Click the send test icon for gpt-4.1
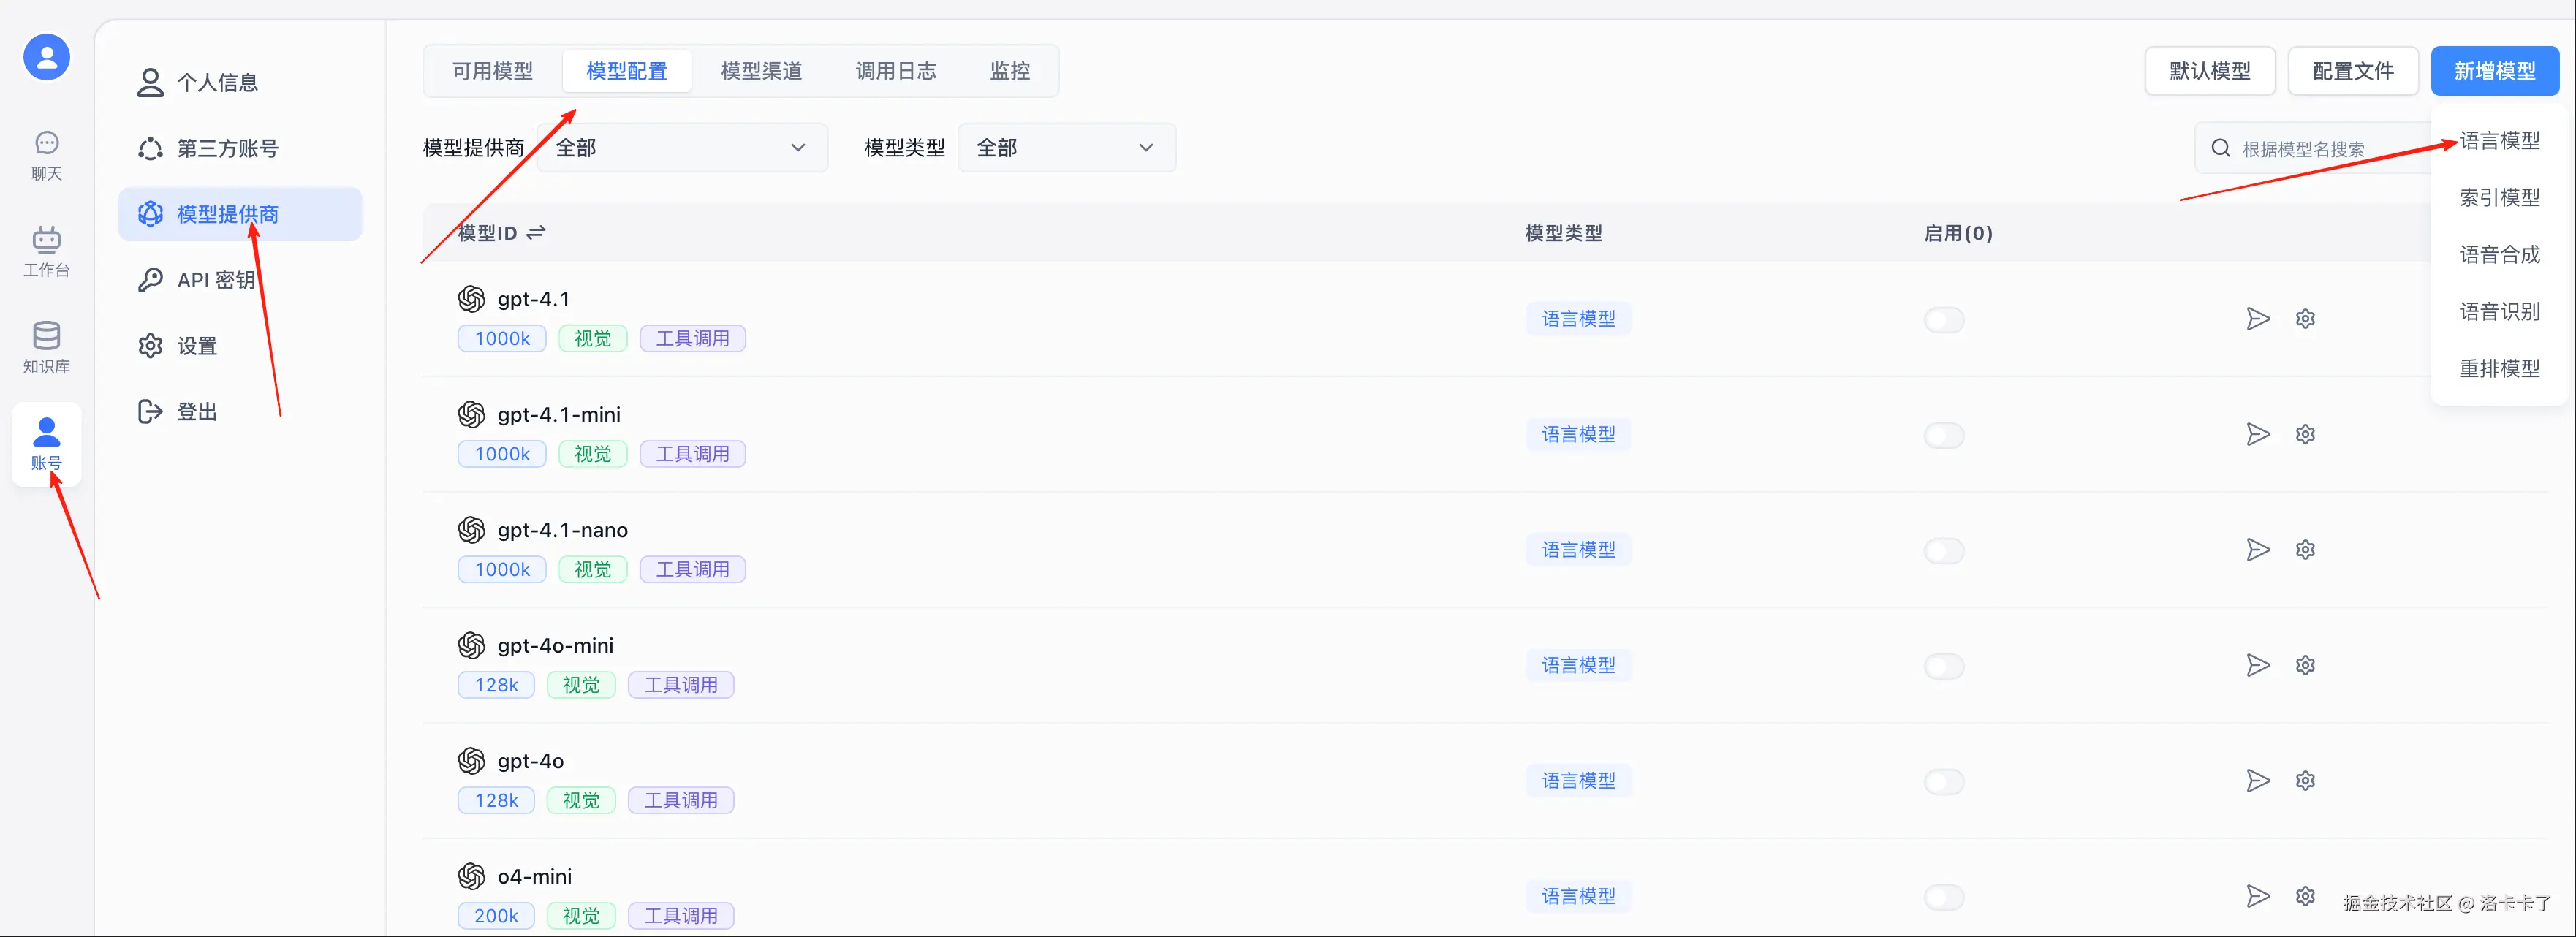2576x937 pixels. [2257, 319]
